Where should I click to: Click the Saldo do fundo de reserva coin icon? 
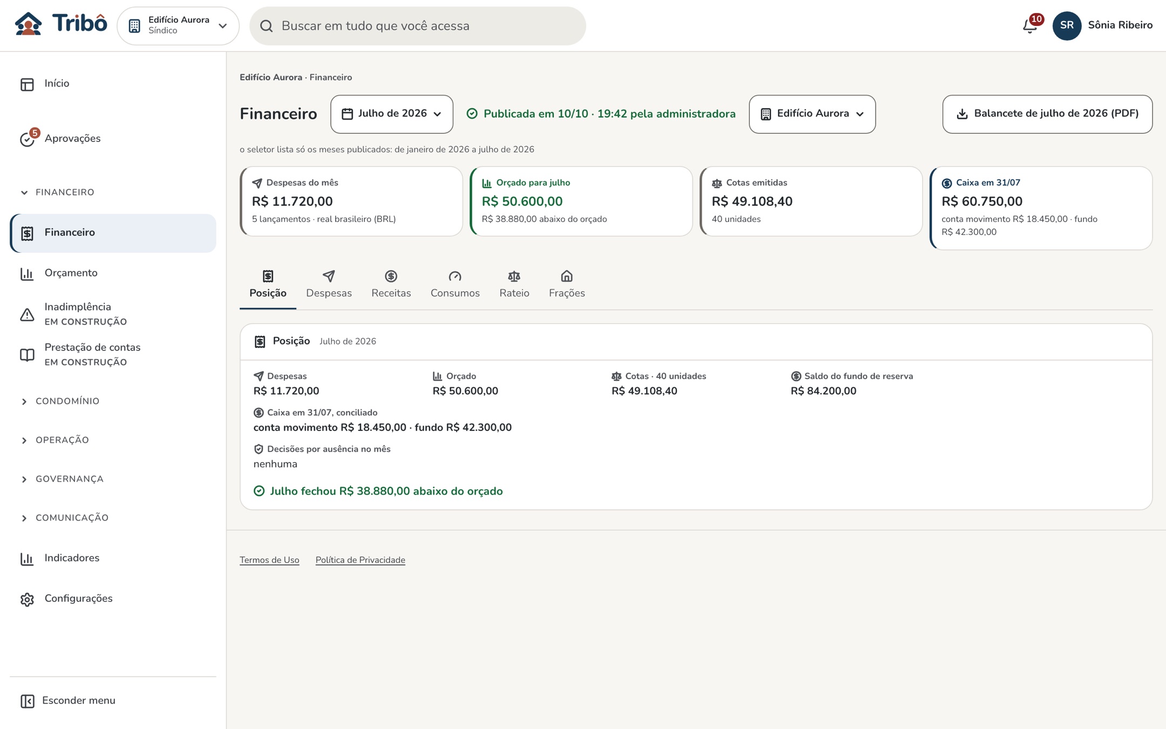[x=796, y=376]
